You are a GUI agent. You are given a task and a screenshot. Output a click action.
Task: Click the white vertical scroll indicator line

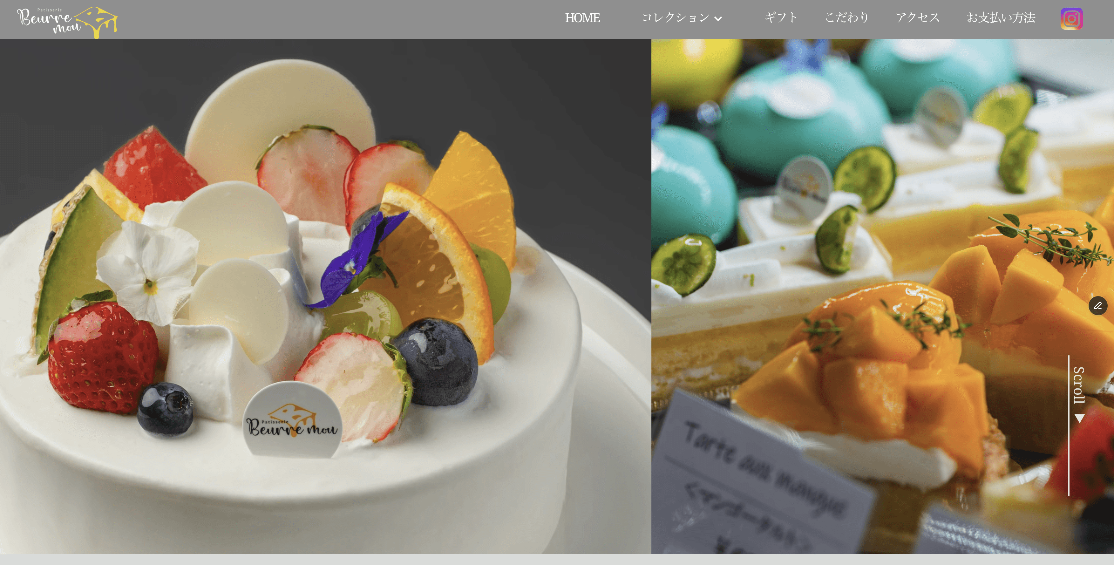pyautogui.click(x=1069, y=454)
